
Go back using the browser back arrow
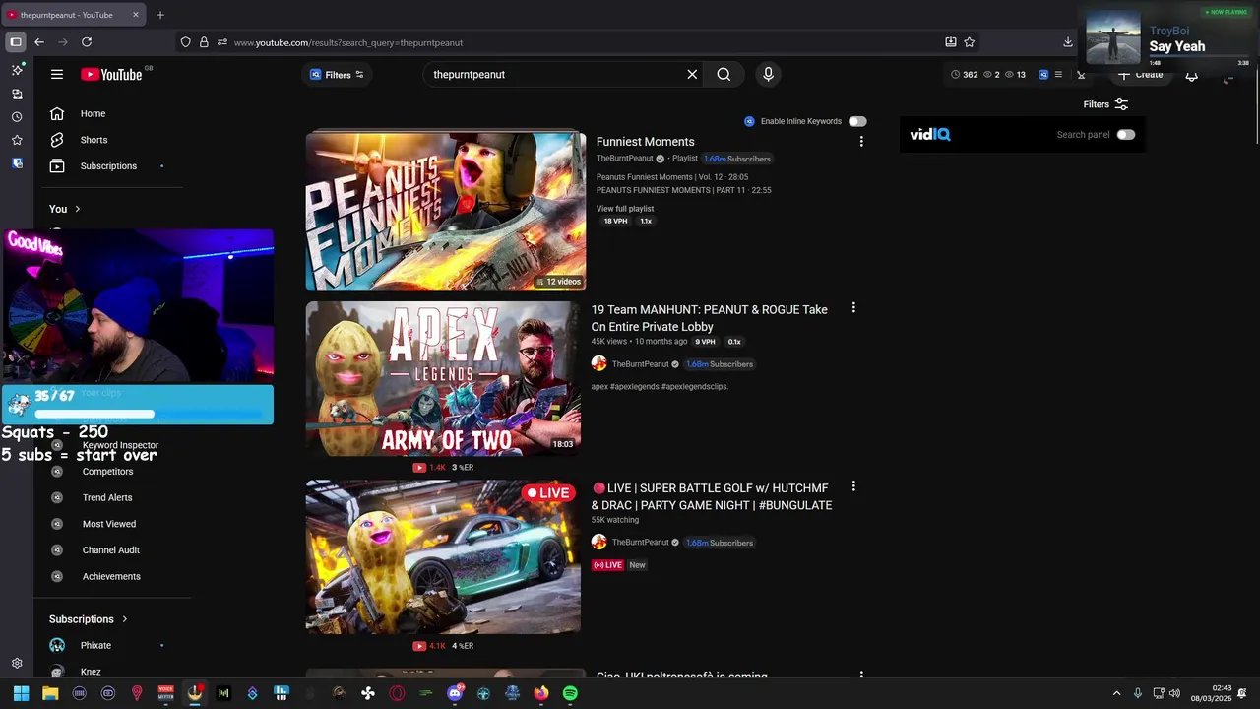(39, 42)
